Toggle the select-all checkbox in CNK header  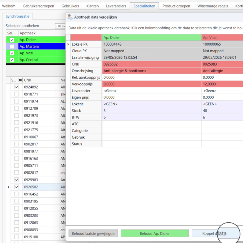20,80
